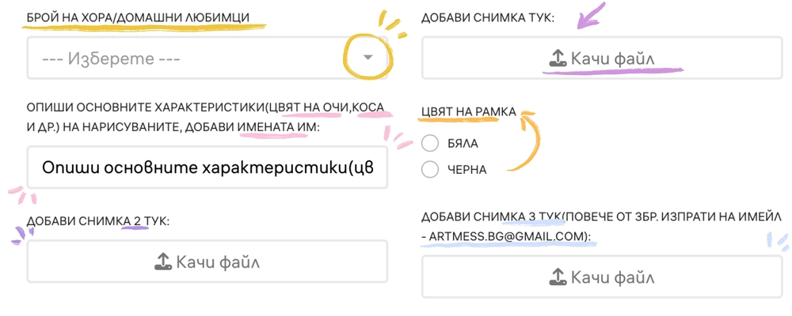
Task: Choose the ЧЕРНА label text option
Action: pyautogui.click(x=467, y=171)
